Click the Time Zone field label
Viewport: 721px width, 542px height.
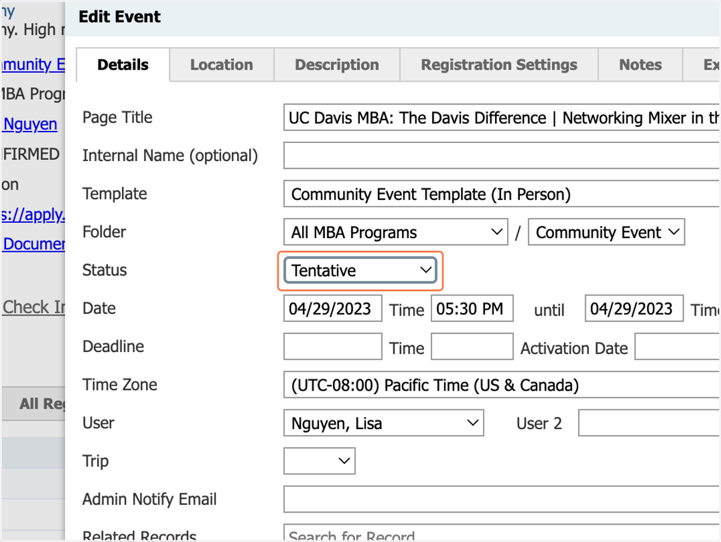pos(120,385)
